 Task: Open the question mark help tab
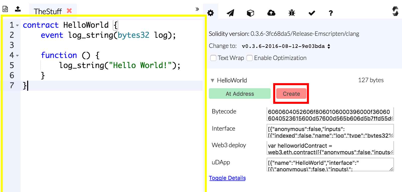331,13
